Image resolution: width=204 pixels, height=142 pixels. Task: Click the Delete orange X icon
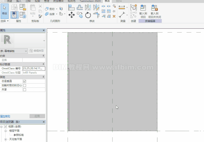tap(114, 16)
